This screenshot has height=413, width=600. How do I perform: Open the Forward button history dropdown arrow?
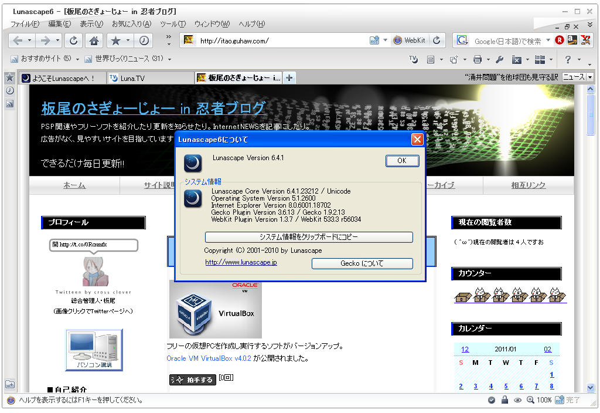tap(57, 40)
